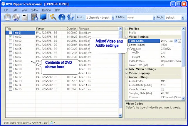Uncheck the Title 02 checkbox
The width and height of the screenshot is (188, 126).
pyautogui.click(x=11, y=37)
